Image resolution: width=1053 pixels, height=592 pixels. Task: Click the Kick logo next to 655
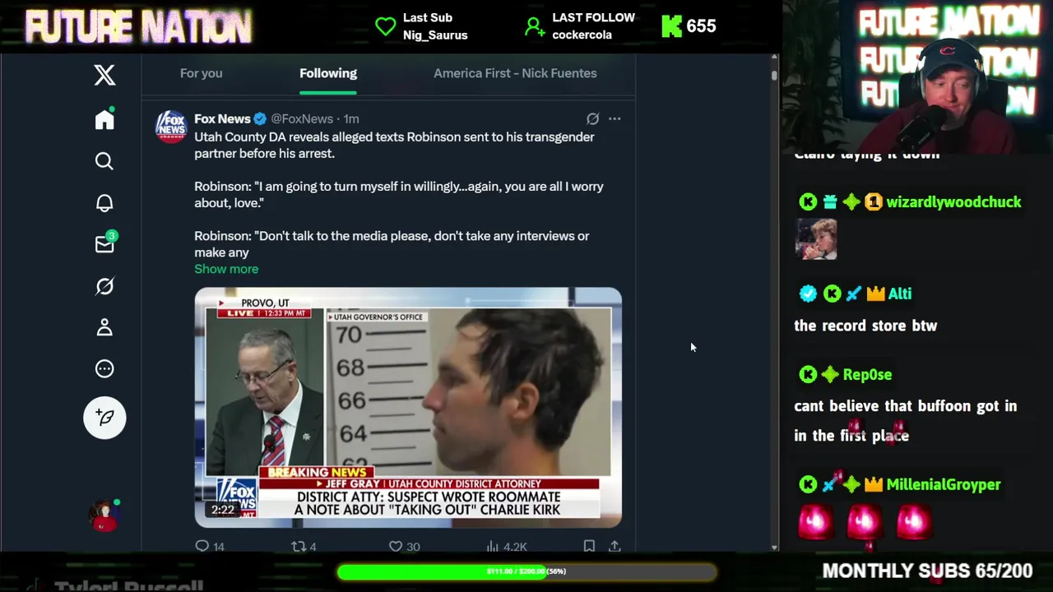coord(672,26)
